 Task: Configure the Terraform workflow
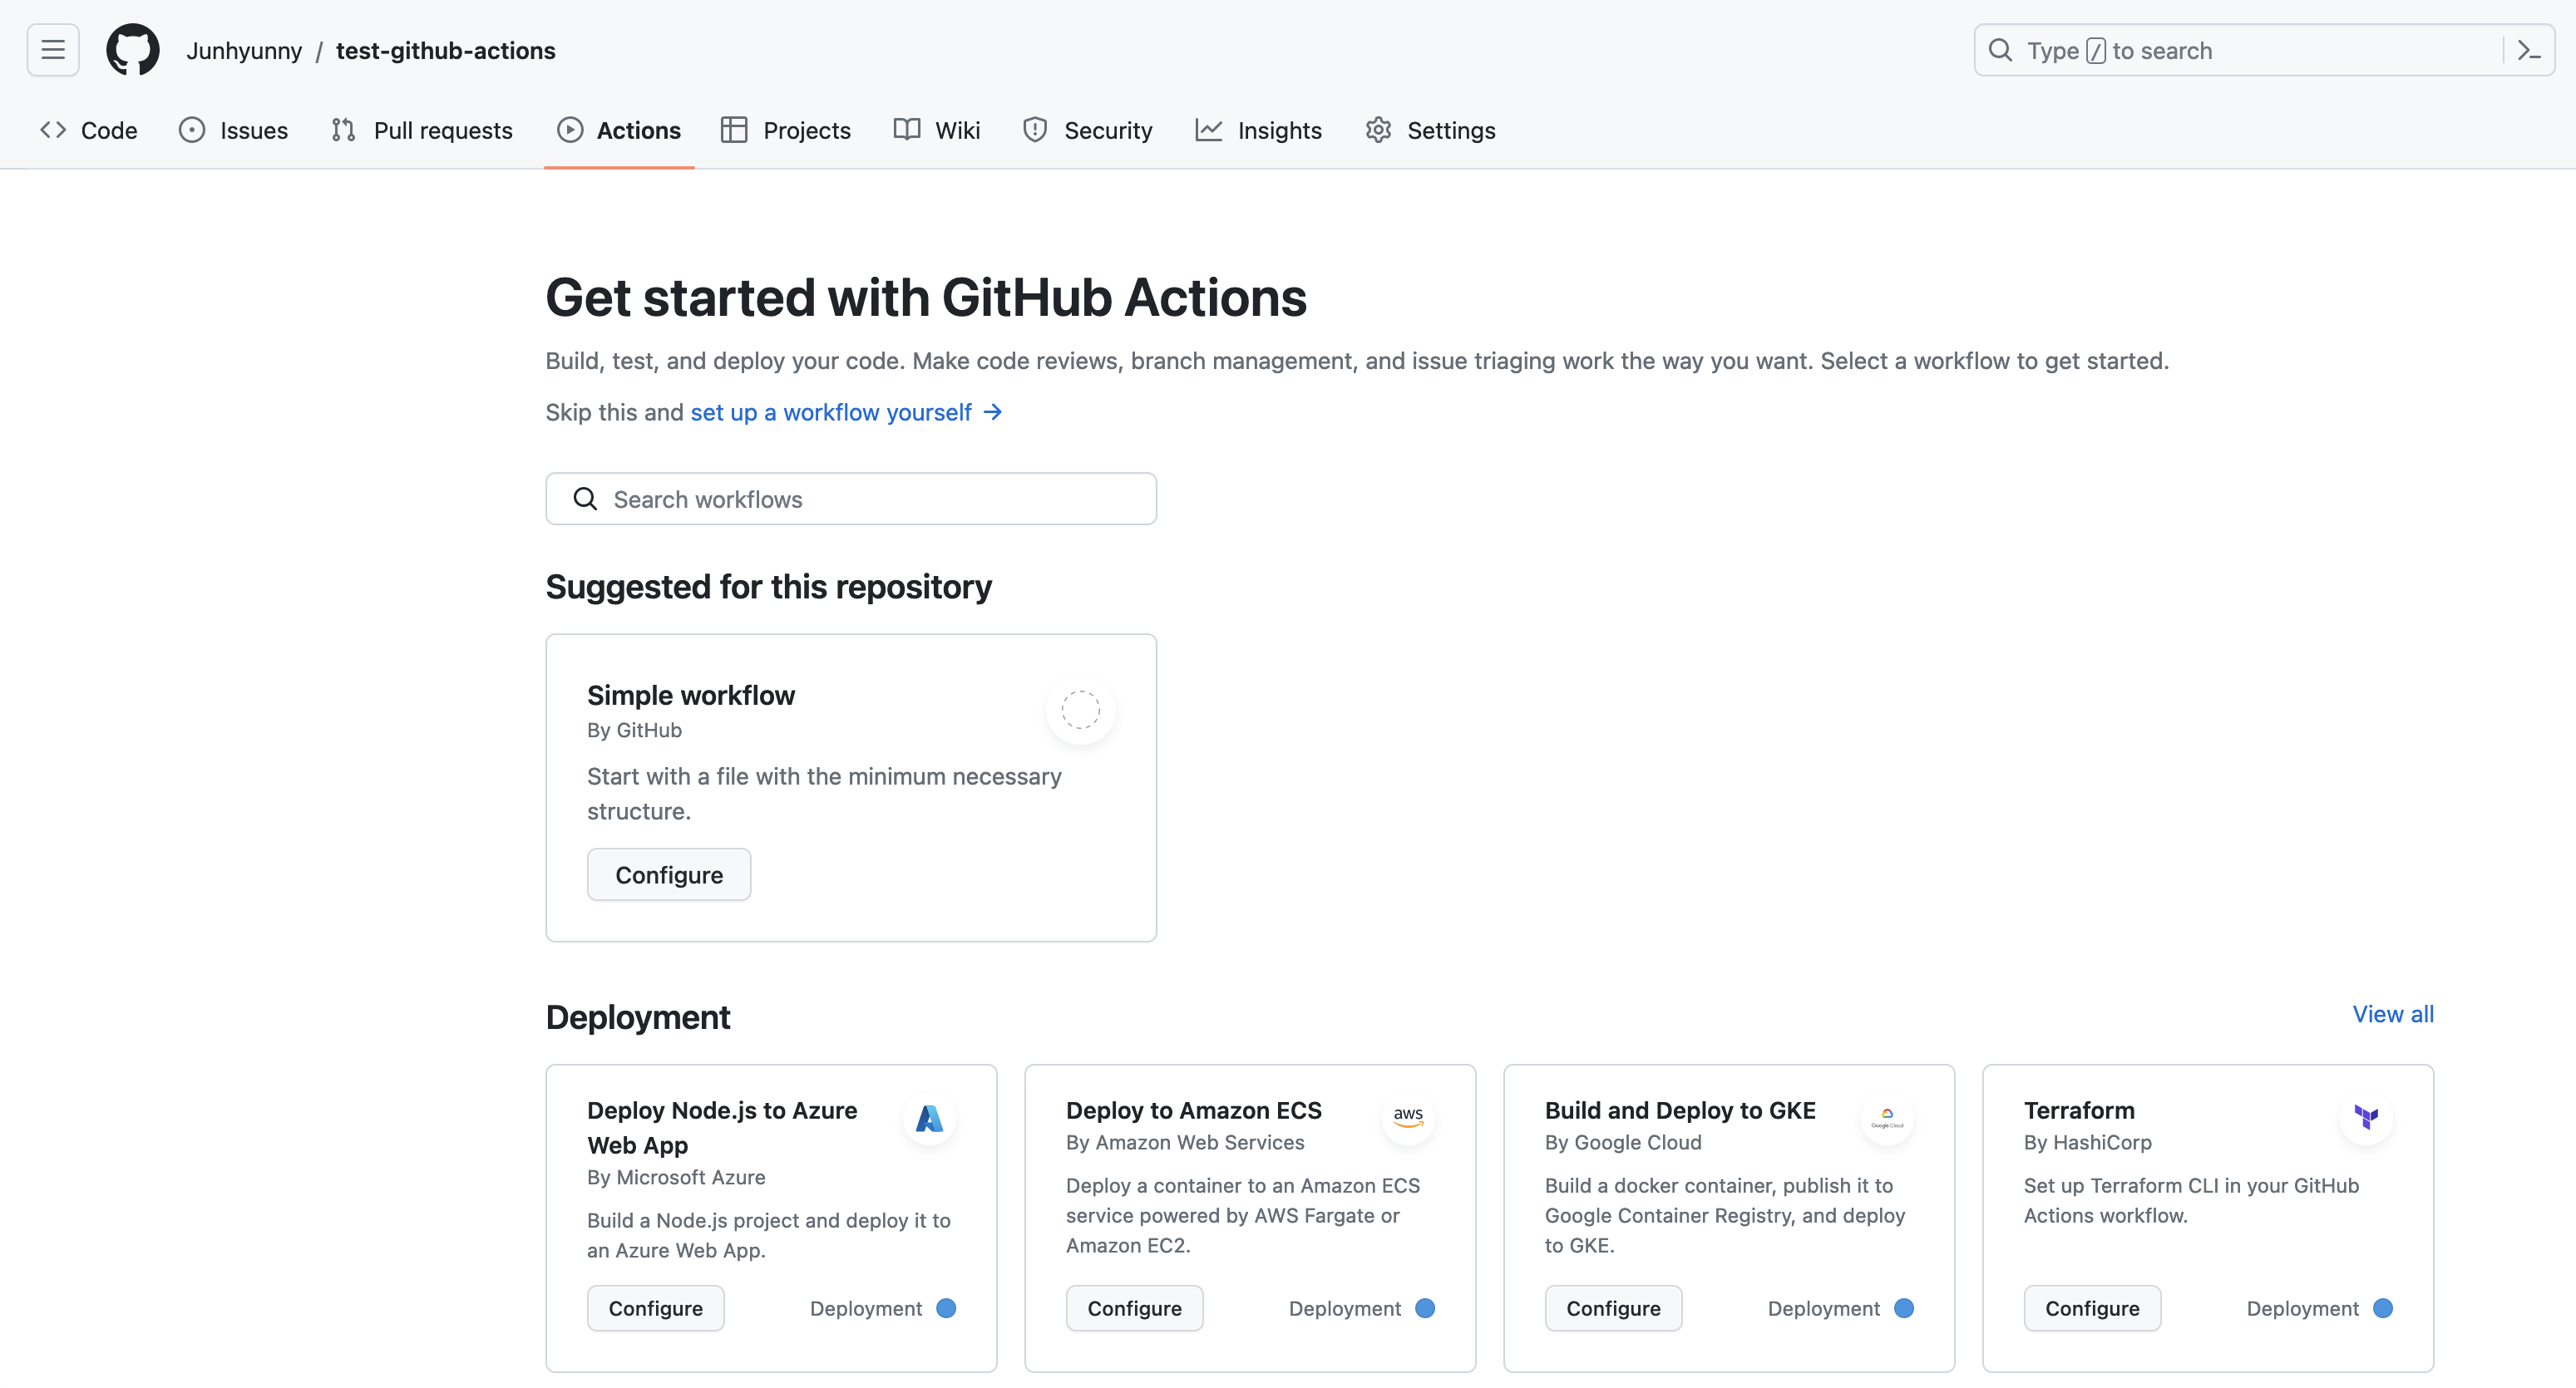click(2092, 1308)
